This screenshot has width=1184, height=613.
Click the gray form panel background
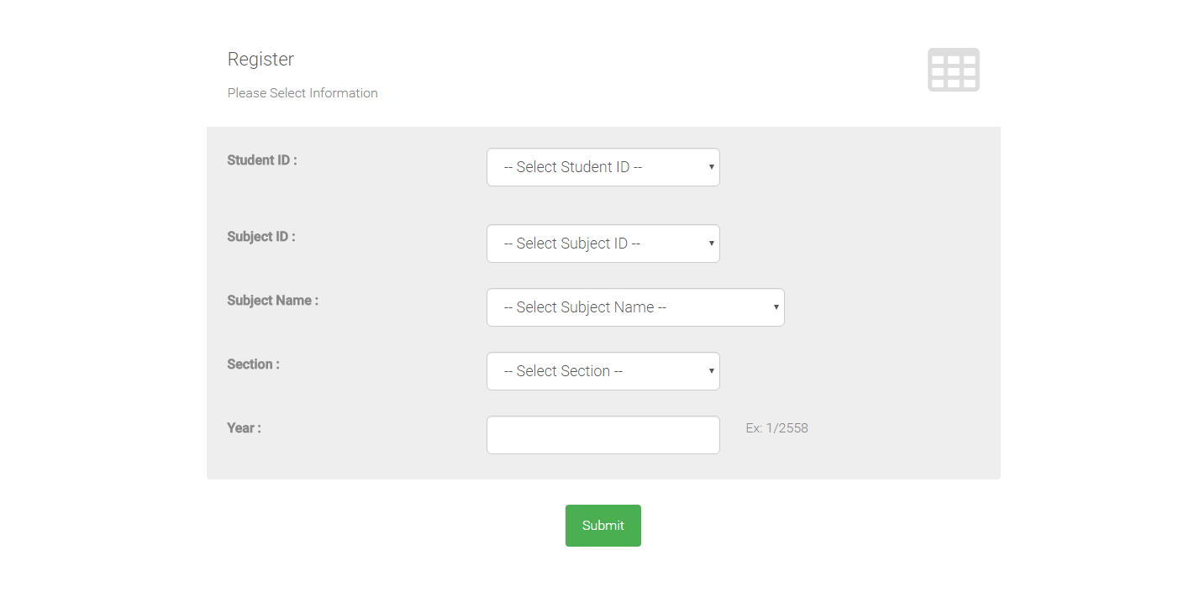(x=882, y=252)
